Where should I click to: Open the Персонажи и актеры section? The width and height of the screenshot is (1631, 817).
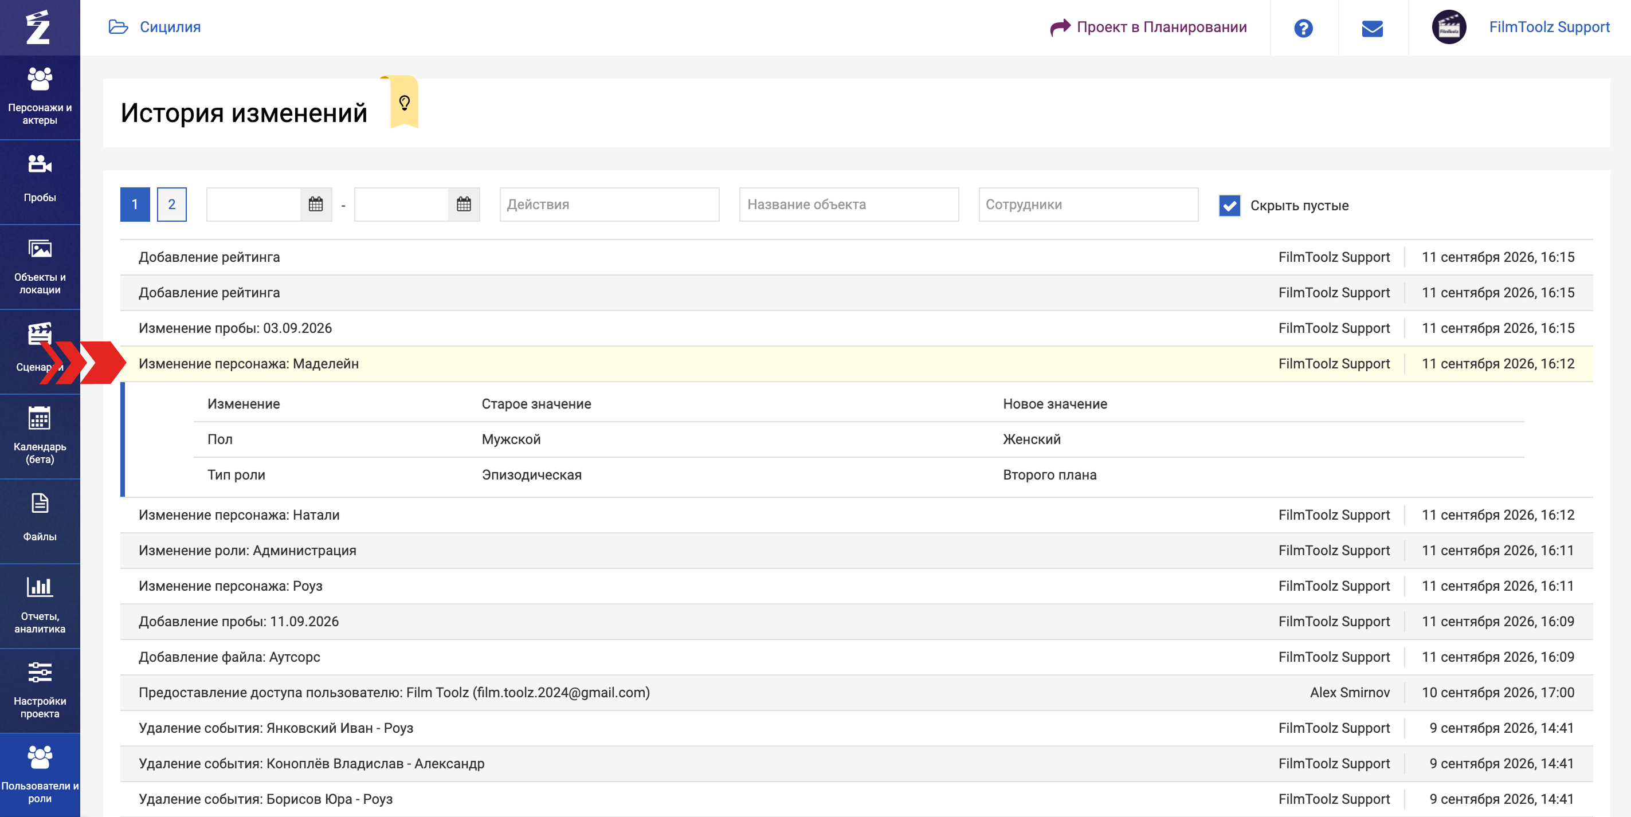point(40,97)
